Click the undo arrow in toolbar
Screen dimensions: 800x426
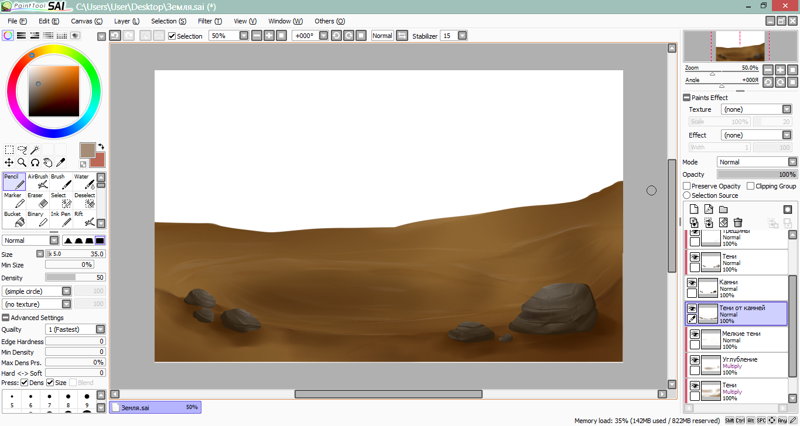[x=115, y=36]
